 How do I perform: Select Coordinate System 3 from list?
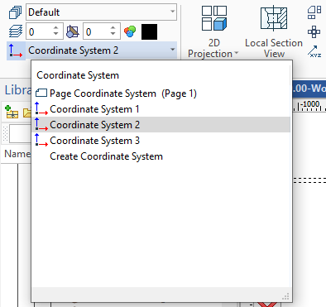(x=161, y=141)
